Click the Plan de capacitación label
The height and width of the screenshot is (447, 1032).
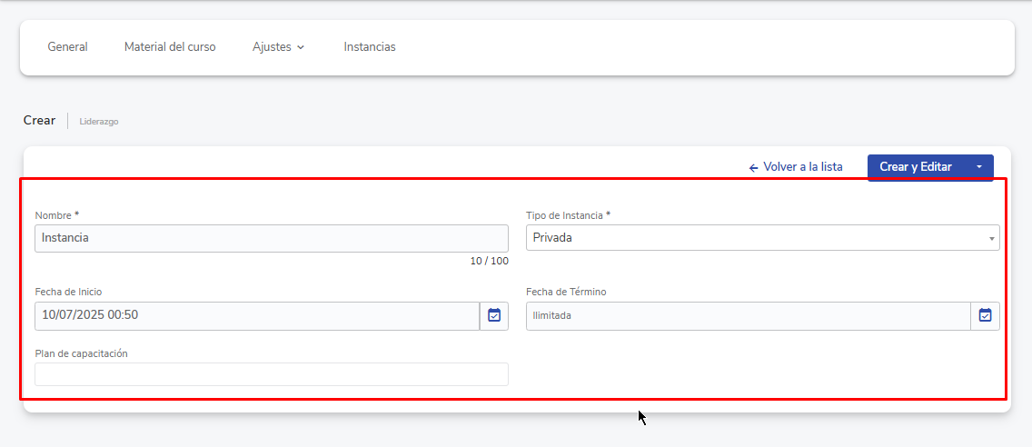81,354
